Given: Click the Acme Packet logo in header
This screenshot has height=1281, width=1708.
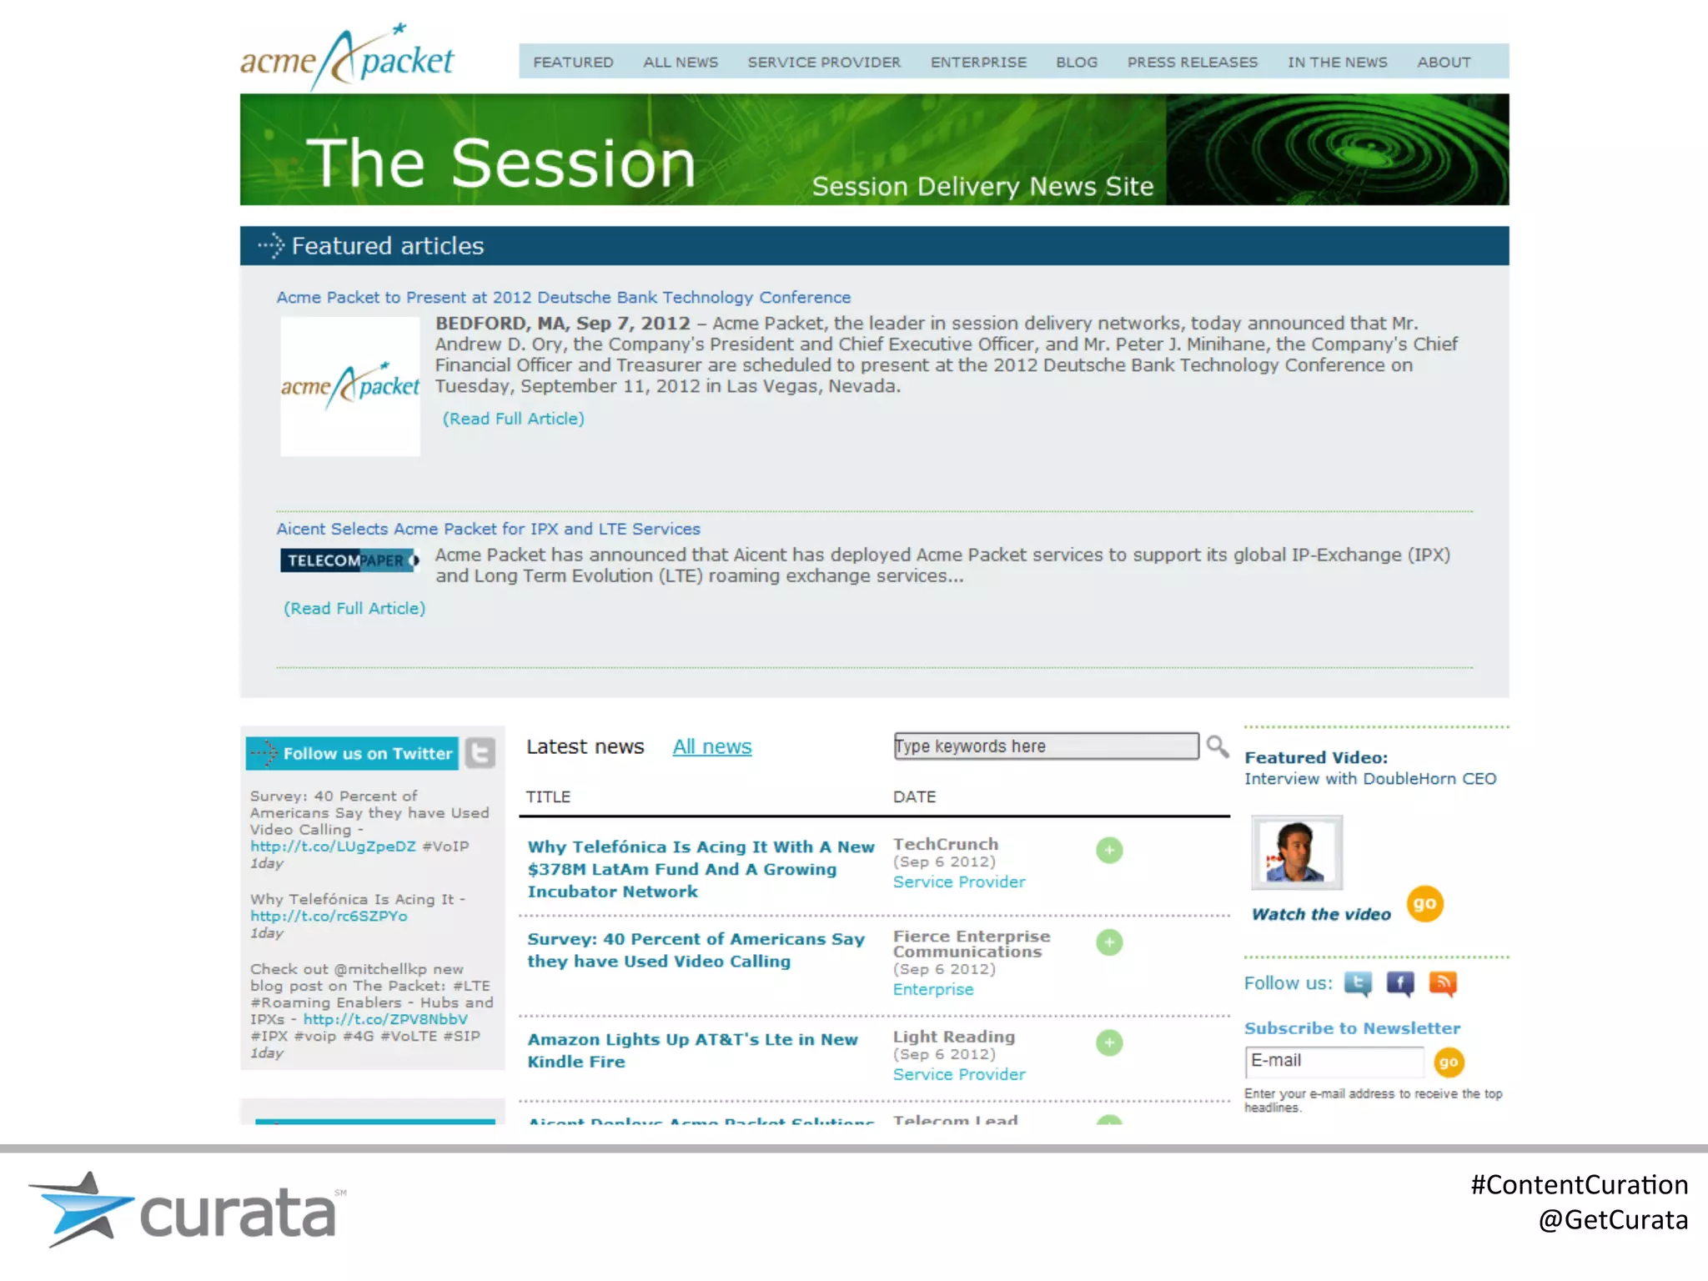Looking at the screenshot, I should (x=347, y=57).
